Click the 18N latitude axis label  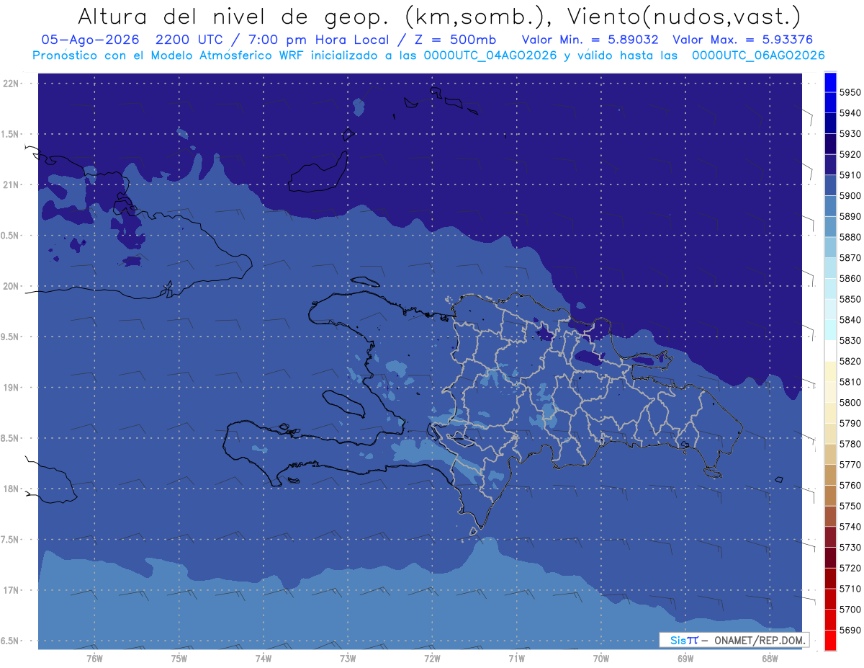coord(12,489)
